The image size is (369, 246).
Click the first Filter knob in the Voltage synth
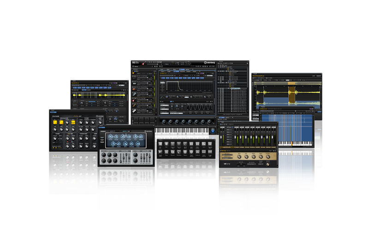[81, 123]
